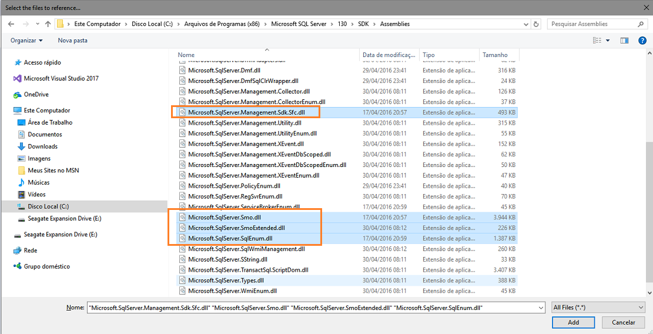Select Microsoft.SqlServer.PolicyEnum.dll
The height and width of the screenshot is (334, 653).
[235, 186]
